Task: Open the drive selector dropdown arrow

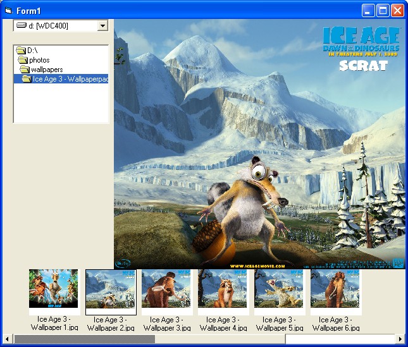Action: click(102, 26)
